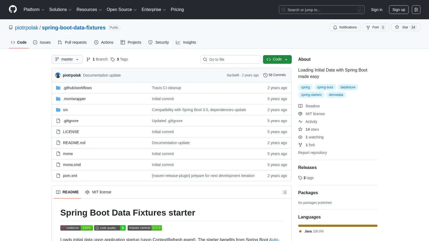Select the MIT license tab above the README
The width and height of the screenshot is (429, 241).
pyautogui.click(x=98, y=192)
